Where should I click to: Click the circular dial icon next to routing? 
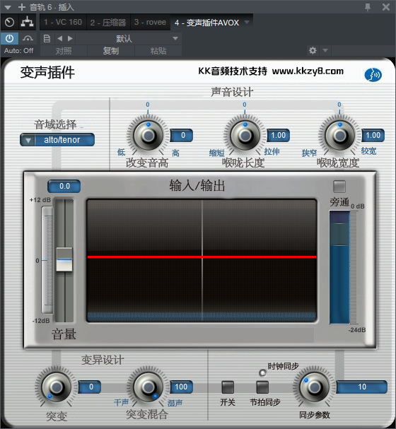pyautogui.click(x=10, y=23)
